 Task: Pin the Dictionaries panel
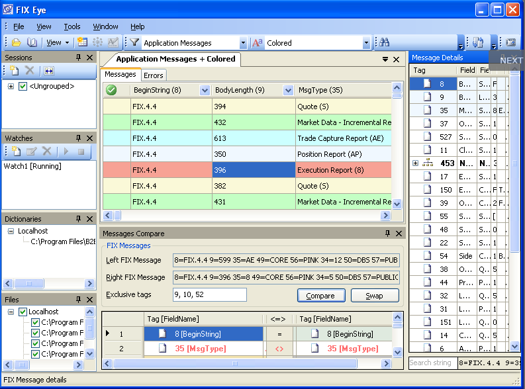[x=78, y=219]
